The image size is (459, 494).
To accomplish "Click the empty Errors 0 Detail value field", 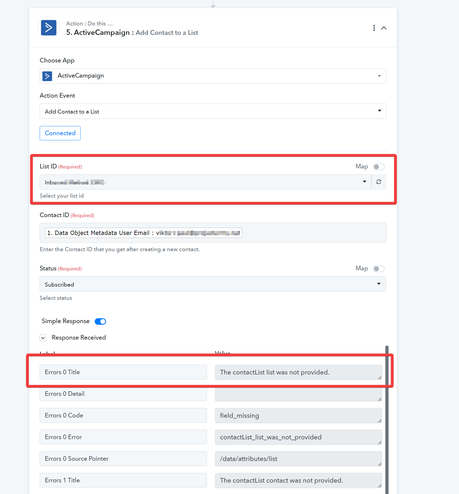I will point(298,394).
